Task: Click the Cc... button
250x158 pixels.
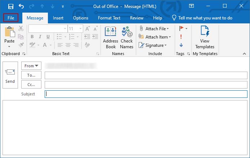Action: tap(31, 85)
